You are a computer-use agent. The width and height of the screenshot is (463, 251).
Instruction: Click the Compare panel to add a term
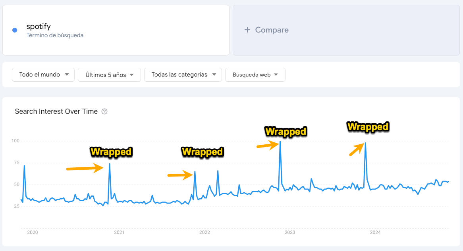pos(345,30)
